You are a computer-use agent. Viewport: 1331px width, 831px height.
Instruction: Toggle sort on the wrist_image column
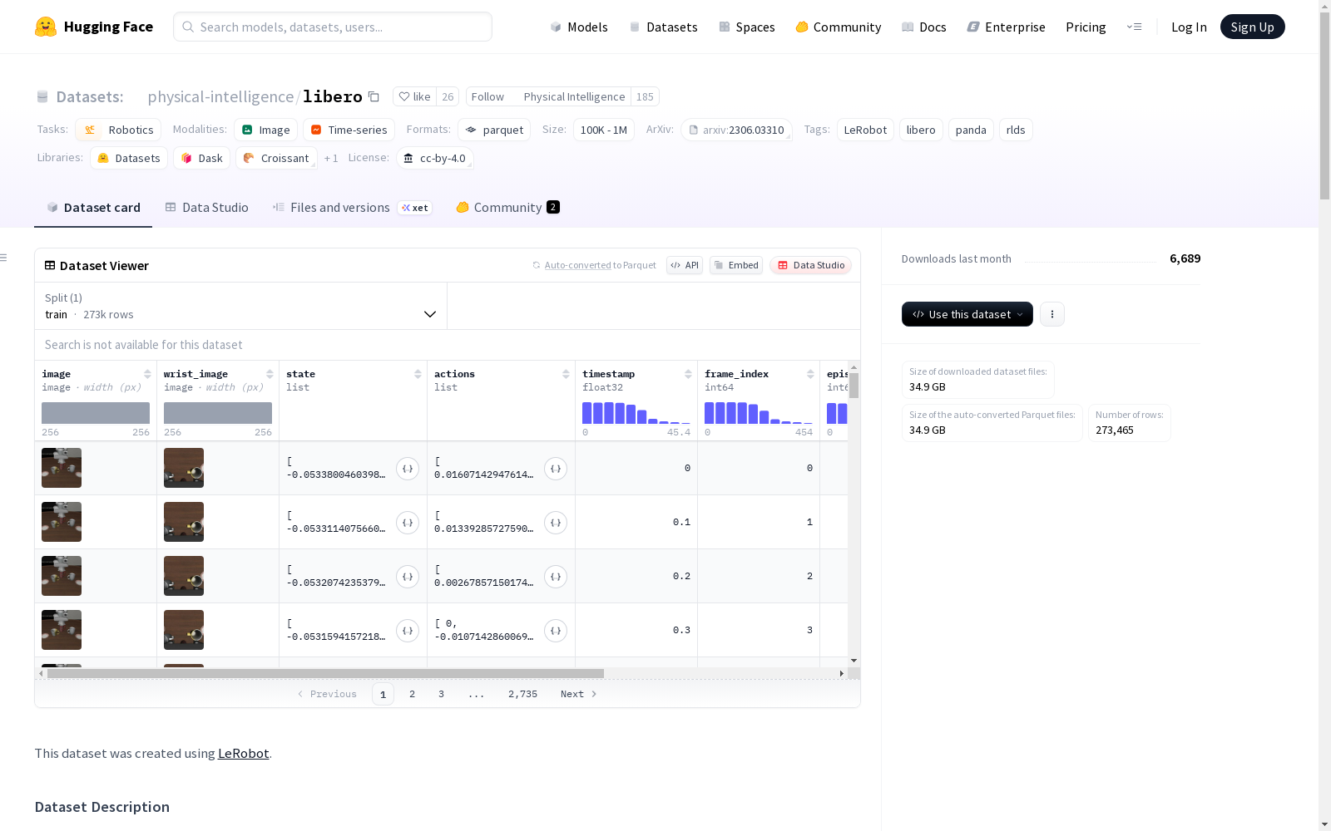pyautogui.click(x=270, y=374)
